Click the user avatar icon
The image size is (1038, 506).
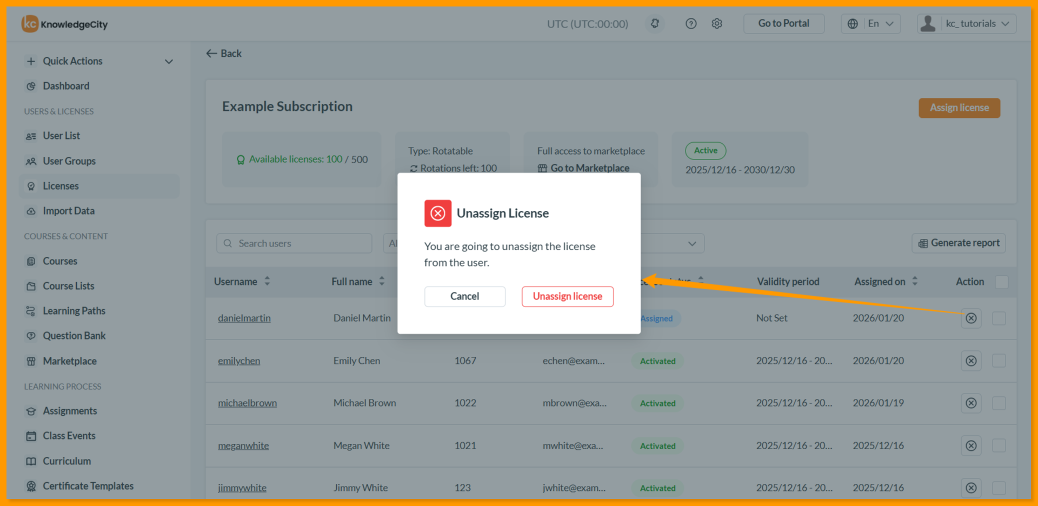pos(928,23)
